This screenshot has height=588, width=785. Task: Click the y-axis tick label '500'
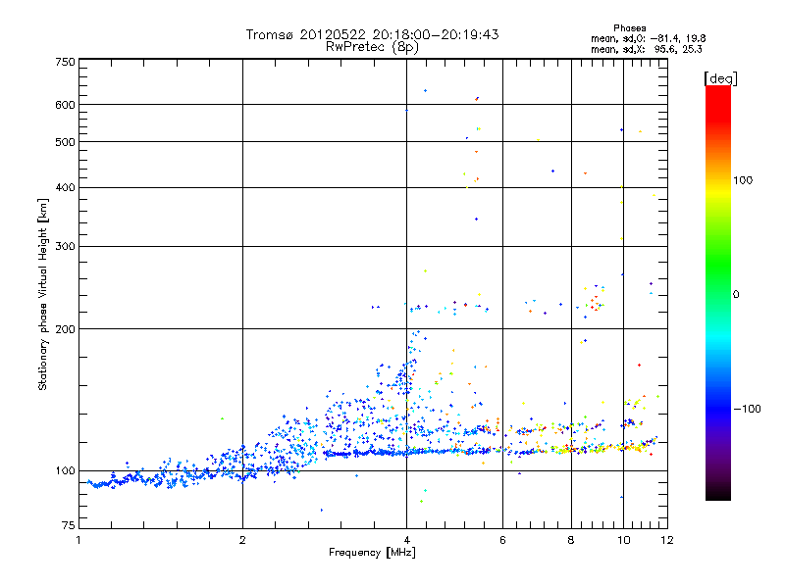coord(65,142)
